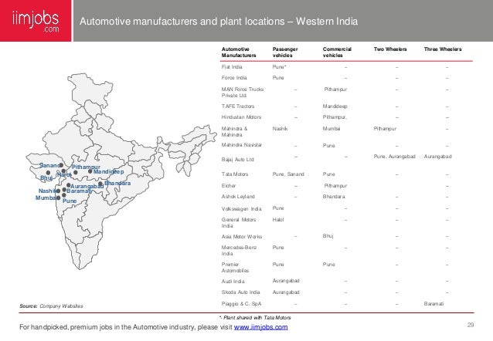Click the 'Mandideep' cell for TAFE Tractors

[x=335, y=106]
